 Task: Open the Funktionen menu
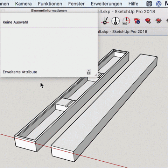coord(50,4)
